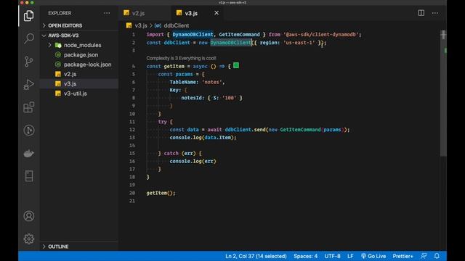Click the '@aws-sdk/client-dynamodb' import path
Image resolution: width=465 pixels, height=261 pixels.
(x=321, y=35)
